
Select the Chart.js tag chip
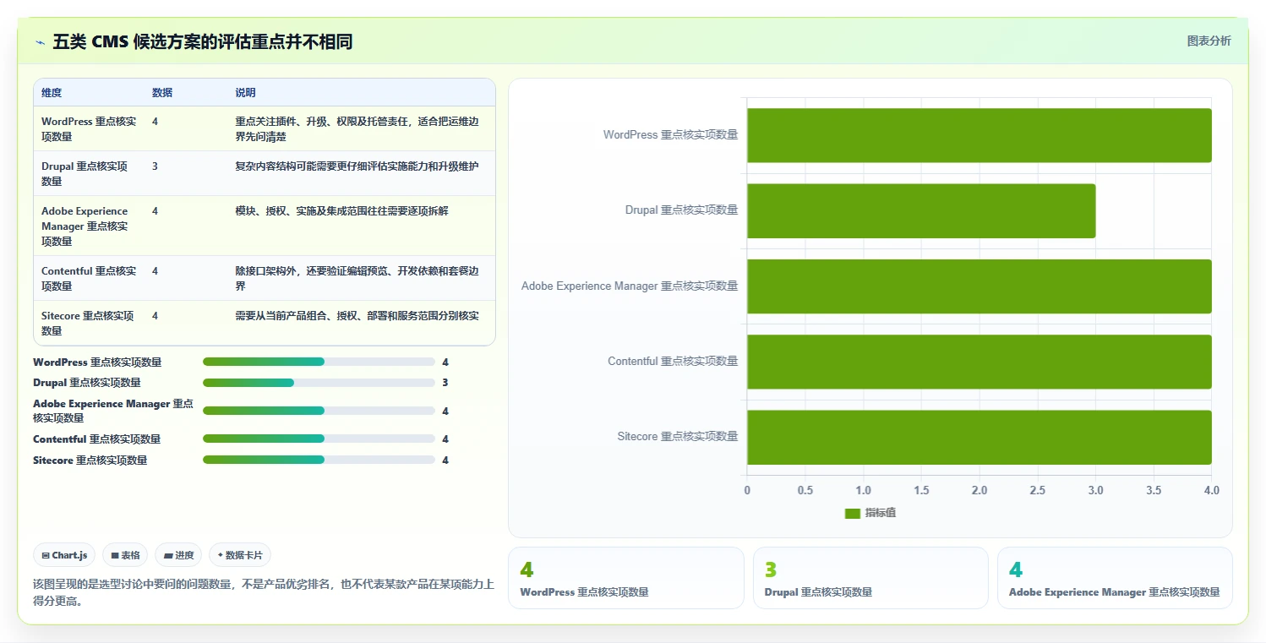click(65, 555)
